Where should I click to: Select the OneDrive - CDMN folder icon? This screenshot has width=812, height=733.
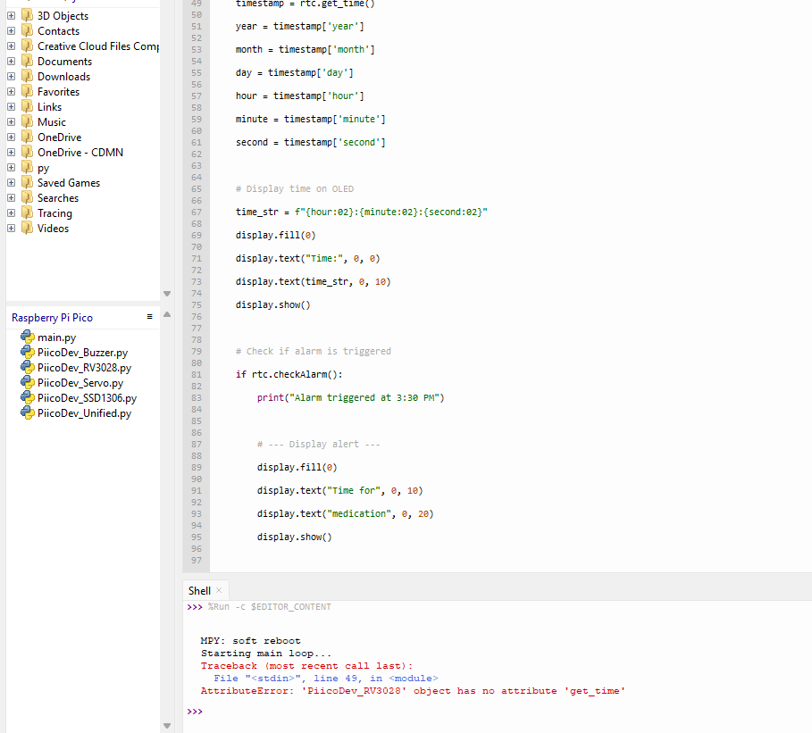pyautogui.click(x=28, y=152)
